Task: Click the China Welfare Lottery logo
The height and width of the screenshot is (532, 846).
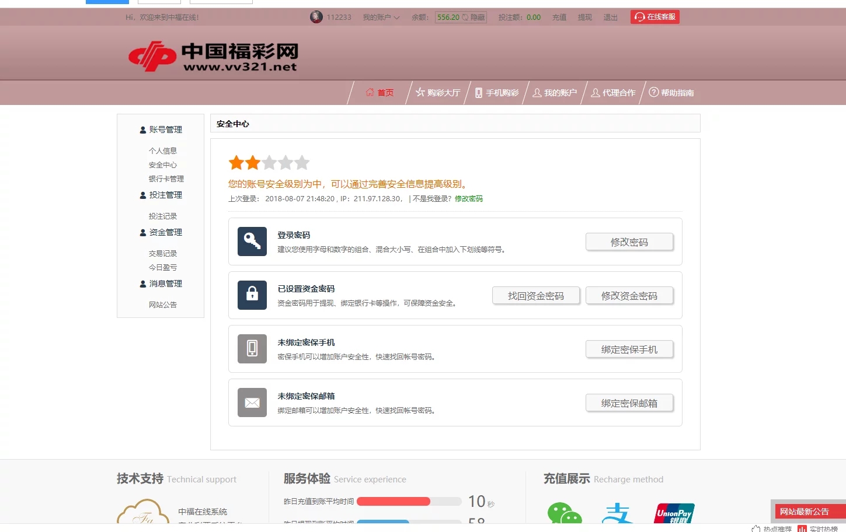Action: pos(213,57)
